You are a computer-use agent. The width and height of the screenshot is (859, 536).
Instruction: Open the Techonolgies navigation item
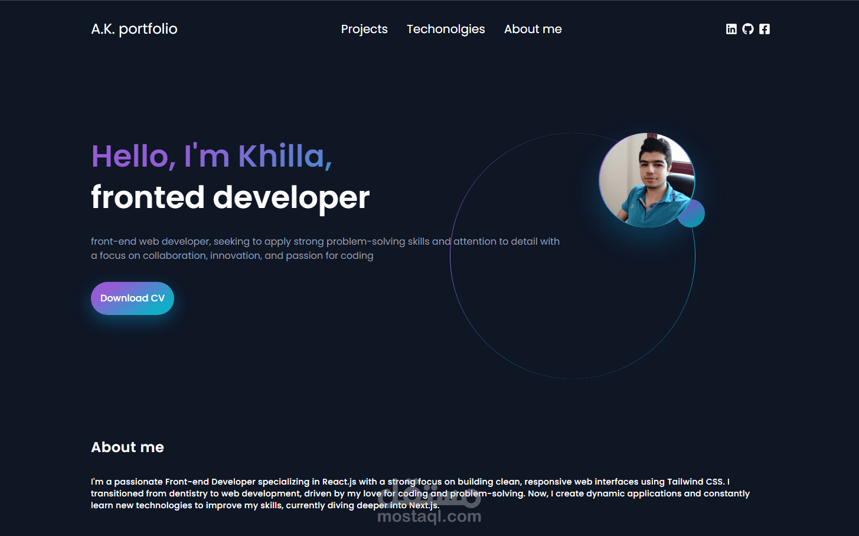[x=446, y=29]
